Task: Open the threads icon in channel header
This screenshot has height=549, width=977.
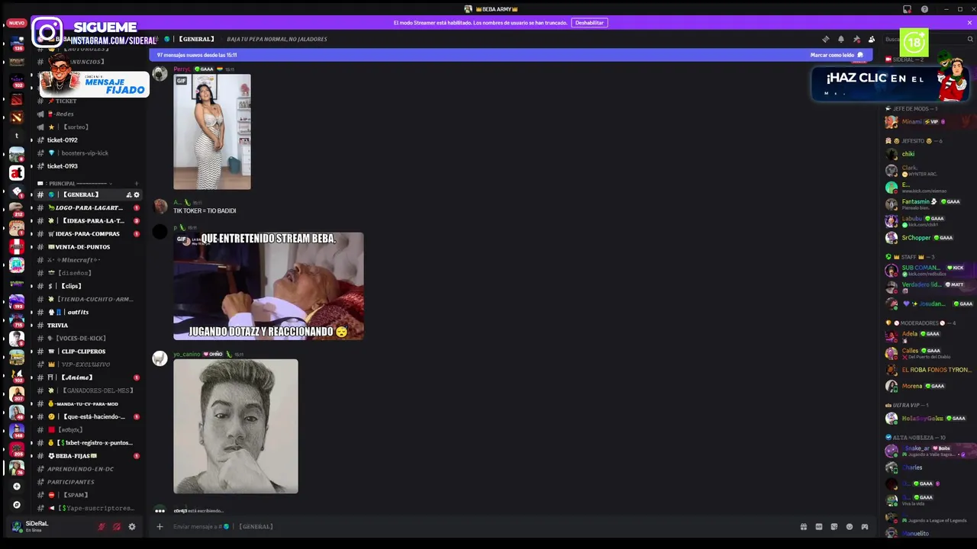Action: (x=825, y=39)
